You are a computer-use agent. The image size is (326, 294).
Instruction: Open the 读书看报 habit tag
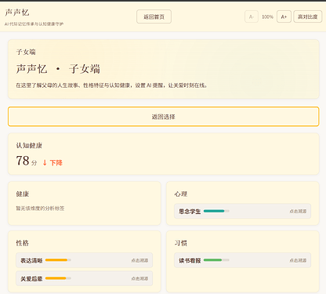coord(242,260)
